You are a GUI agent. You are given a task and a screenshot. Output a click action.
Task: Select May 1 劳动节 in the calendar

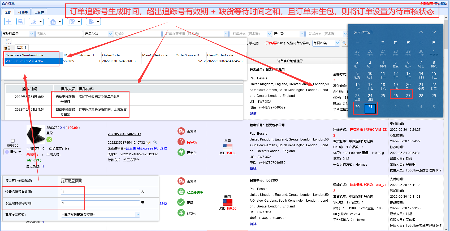coord(434,53)
